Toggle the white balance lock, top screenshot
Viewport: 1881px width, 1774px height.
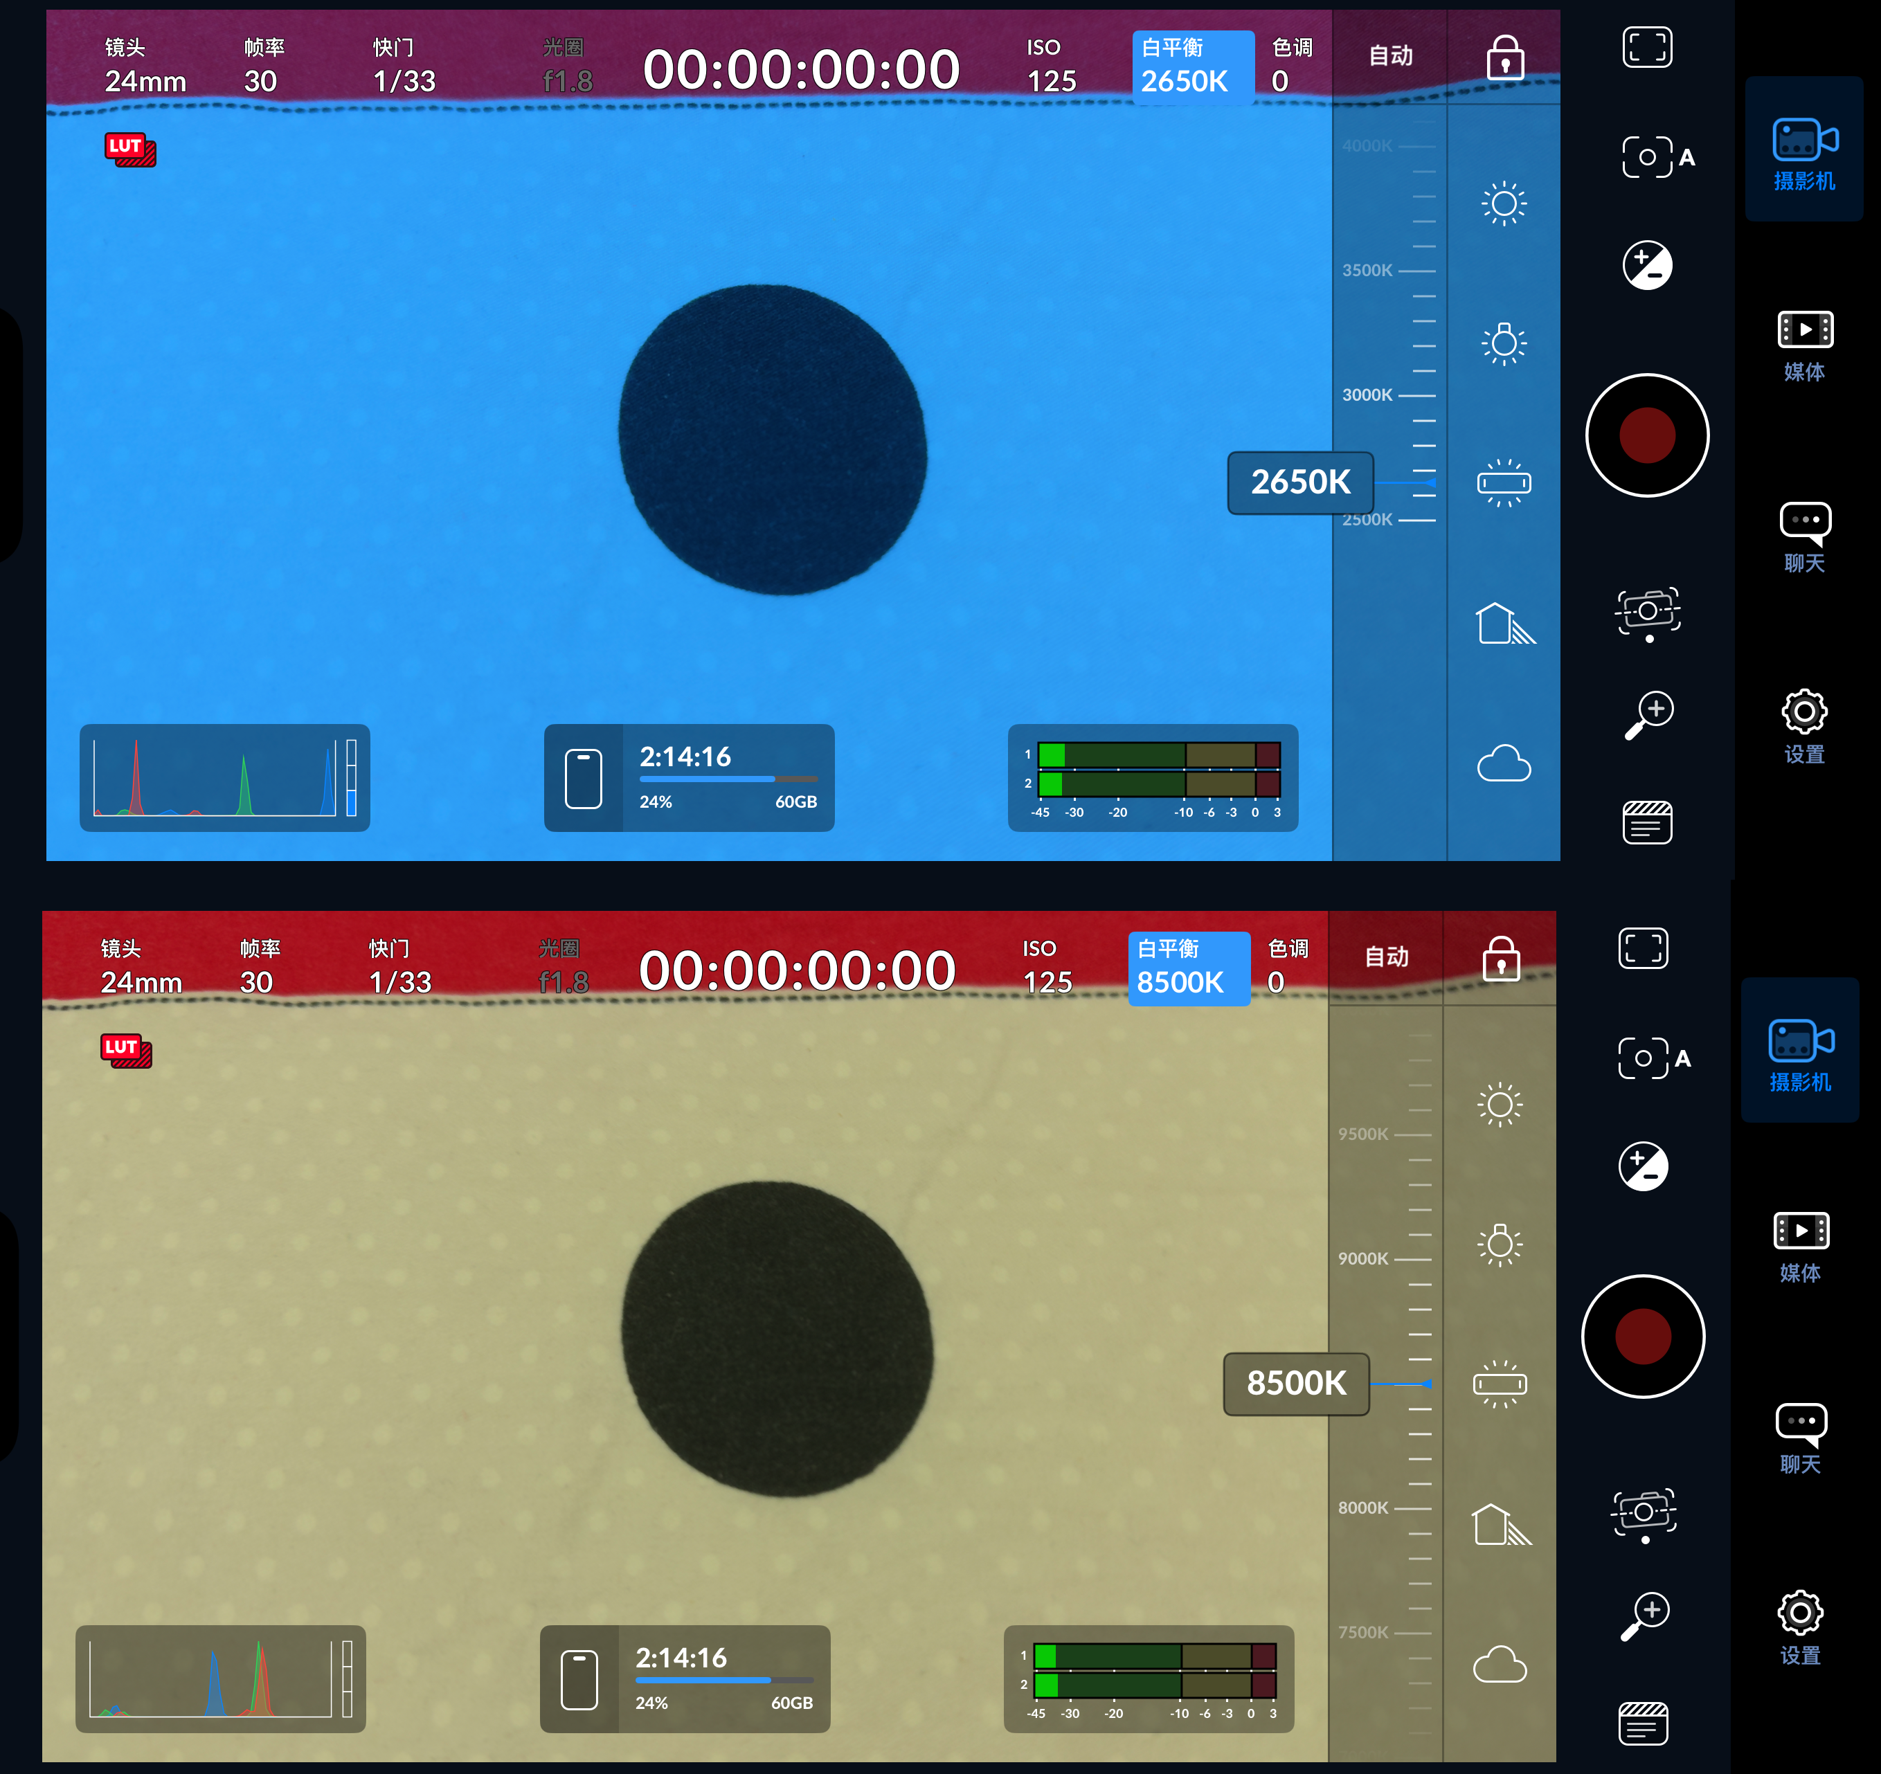1504,59
